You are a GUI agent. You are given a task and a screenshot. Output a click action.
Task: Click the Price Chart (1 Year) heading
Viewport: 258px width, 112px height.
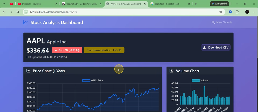pos(49,71)
